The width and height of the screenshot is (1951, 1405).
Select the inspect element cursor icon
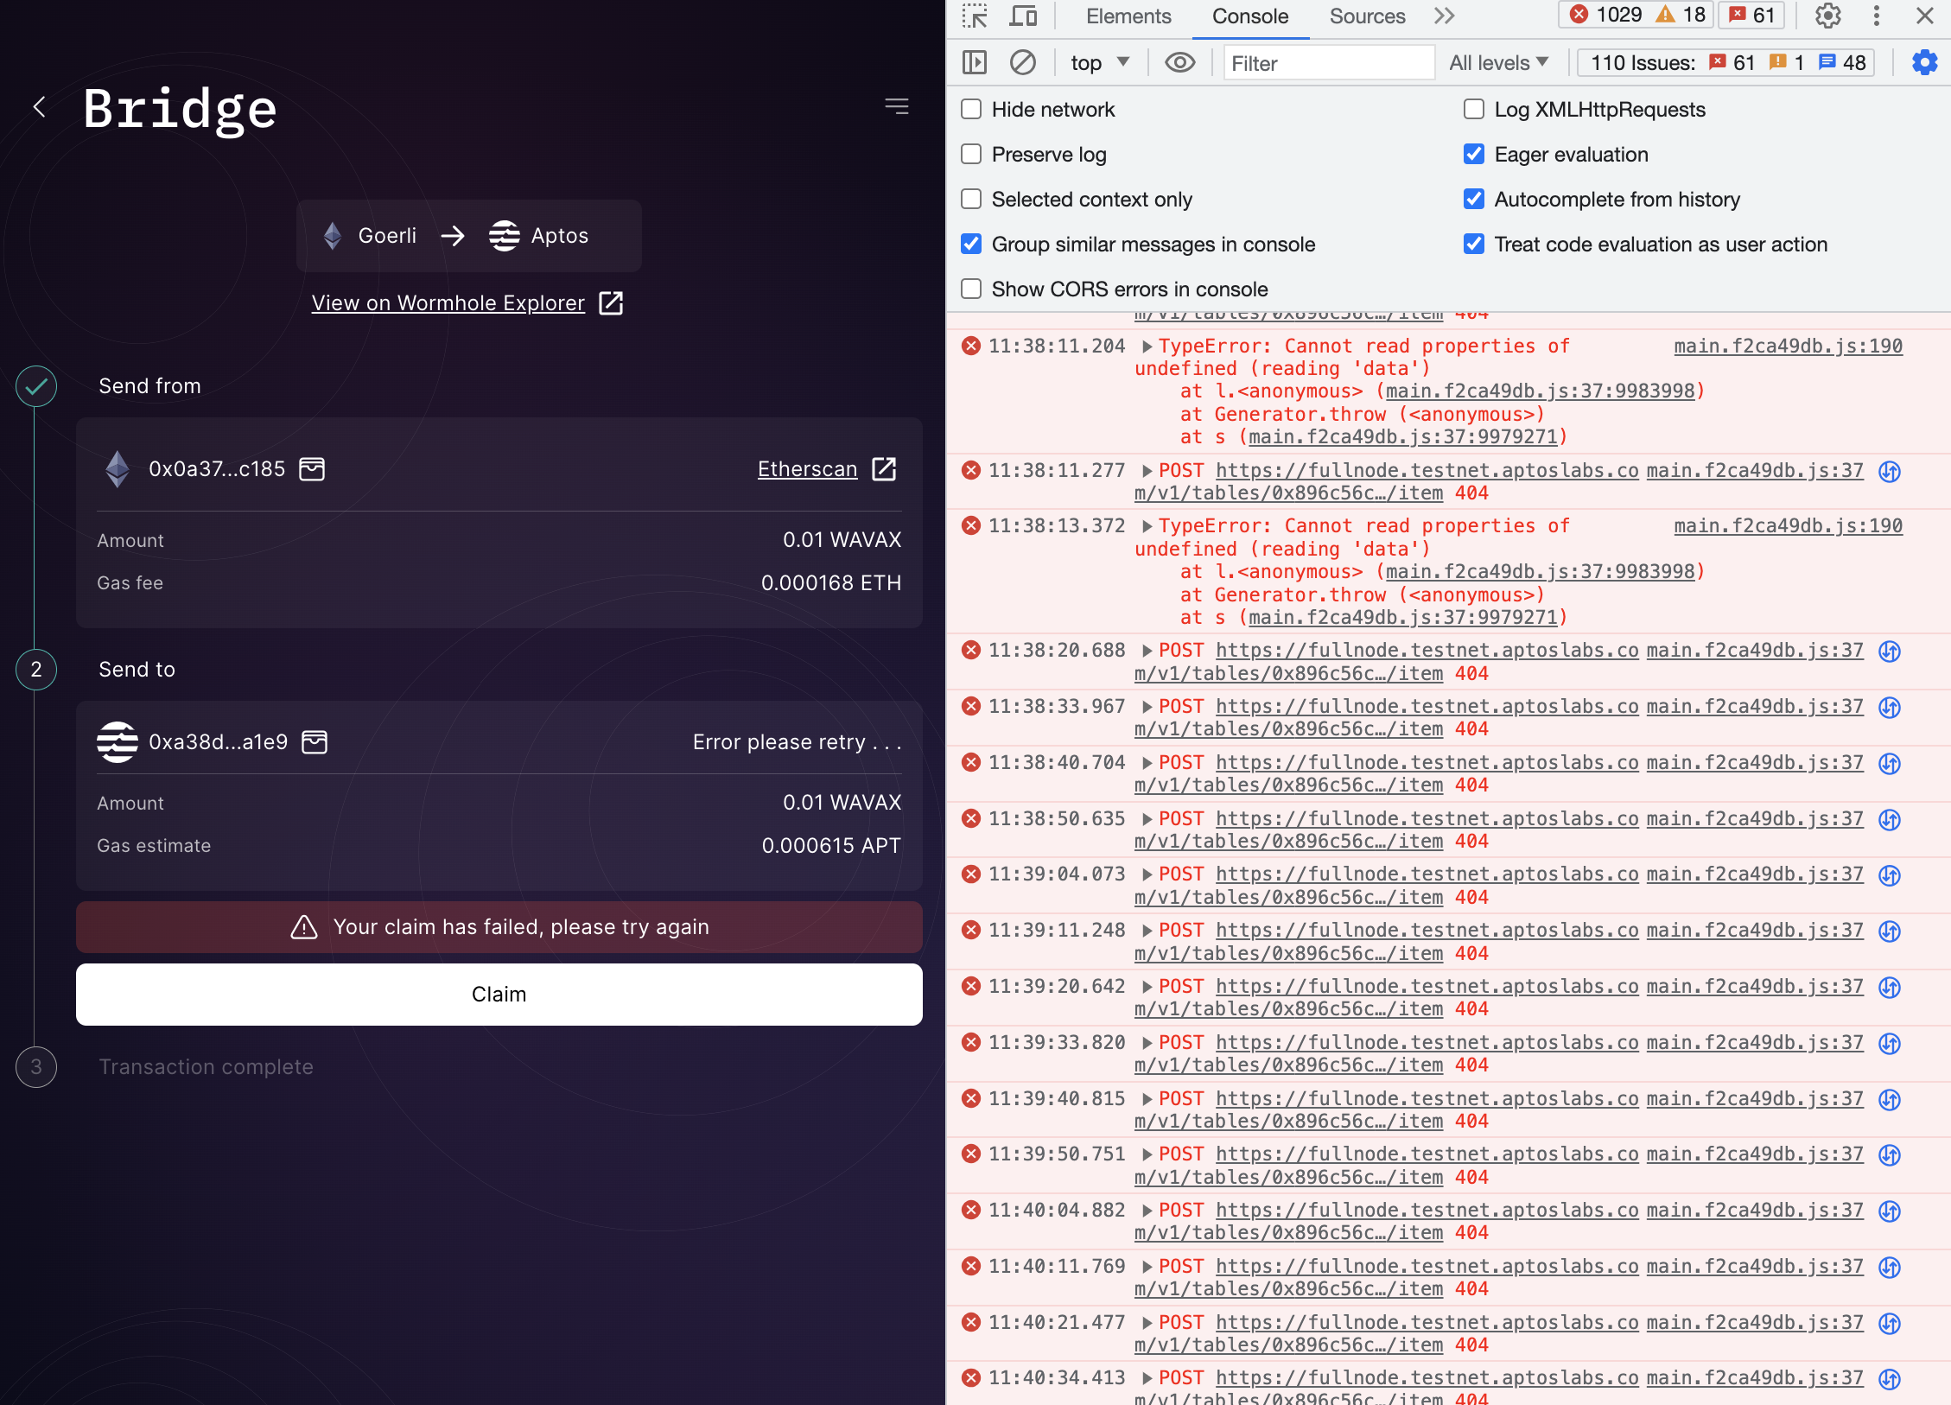[975, 16]
